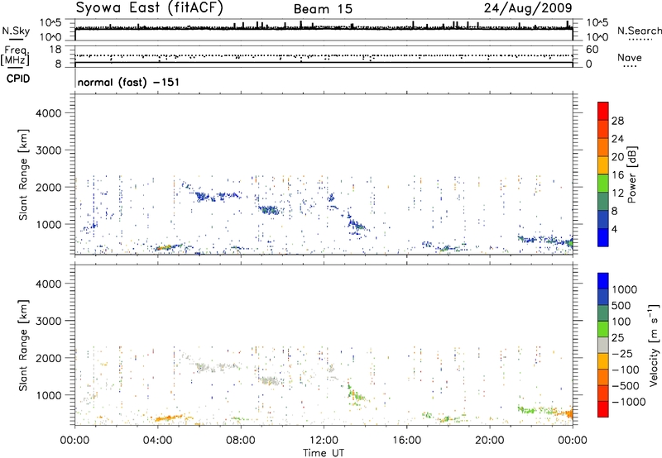Image resolution: width=662 pixels, height=458 pixels.
Task: Click the 4 label on power colorbar
Action: point(615,229)
